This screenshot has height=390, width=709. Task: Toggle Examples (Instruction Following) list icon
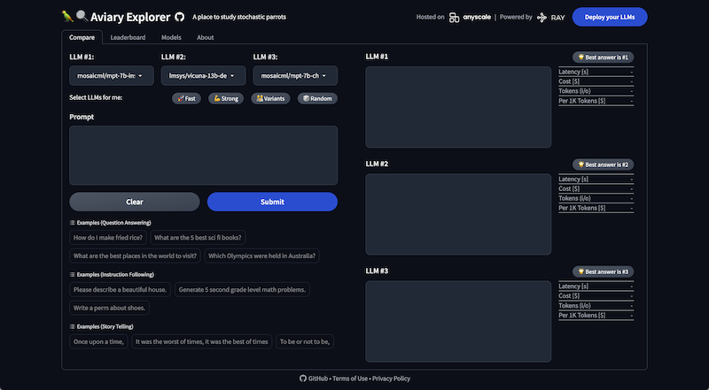coord(73,274)
